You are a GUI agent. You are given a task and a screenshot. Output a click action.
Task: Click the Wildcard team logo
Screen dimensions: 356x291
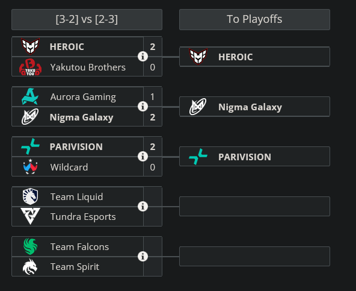click(30, 167)
